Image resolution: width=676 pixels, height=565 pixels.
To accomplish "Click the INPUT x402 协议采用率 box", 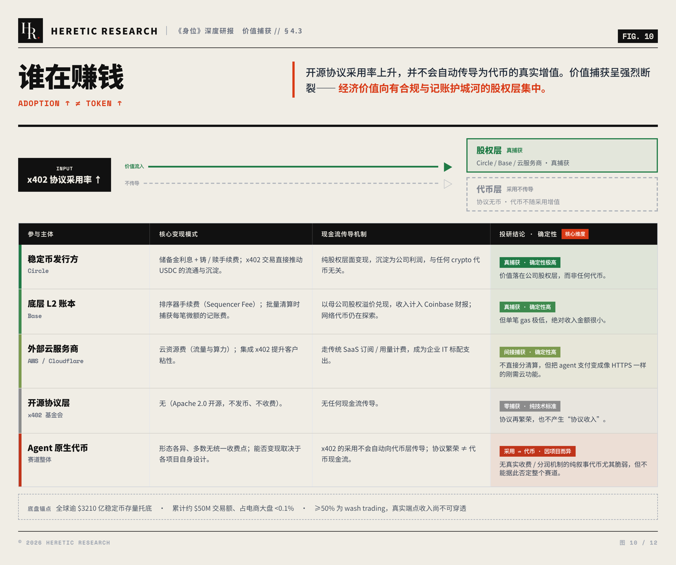I will 65,175.
